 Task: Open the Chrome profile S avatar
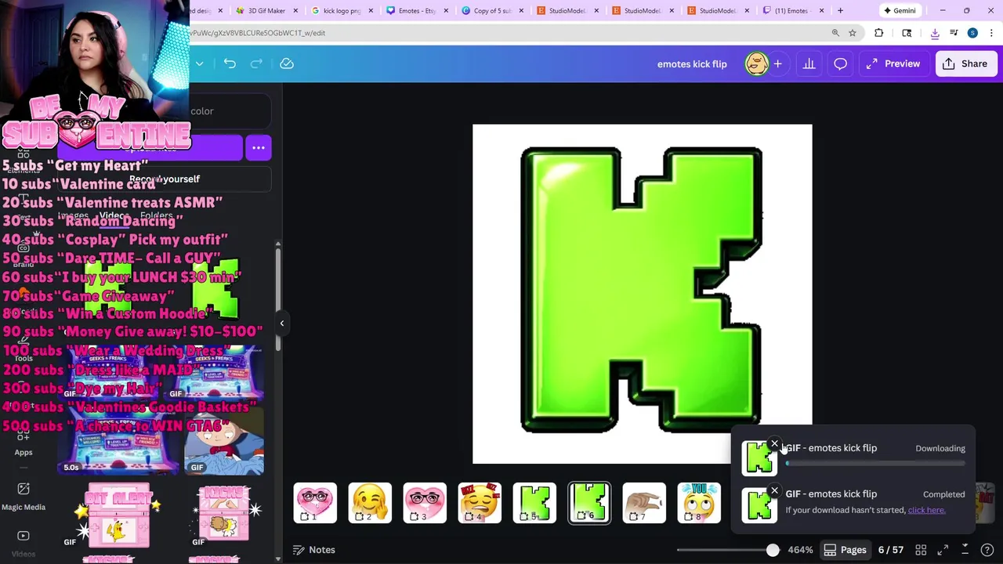tap(972, 33)
